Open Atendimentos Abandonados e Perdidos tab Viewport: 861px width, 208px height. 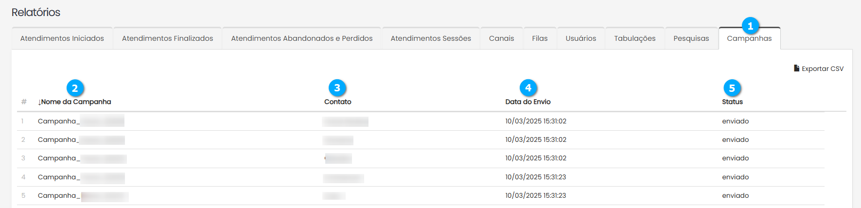point(301,38)
